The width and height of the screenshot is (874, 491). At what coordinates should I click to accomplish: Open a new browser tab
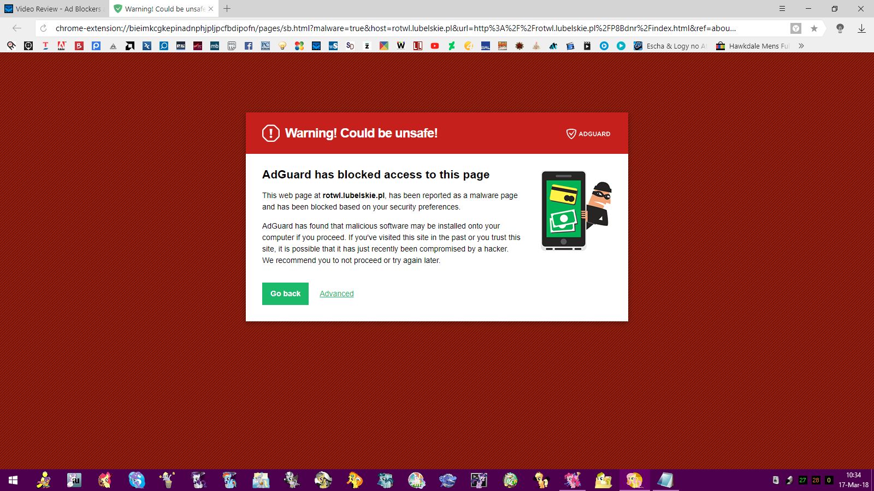227,9
